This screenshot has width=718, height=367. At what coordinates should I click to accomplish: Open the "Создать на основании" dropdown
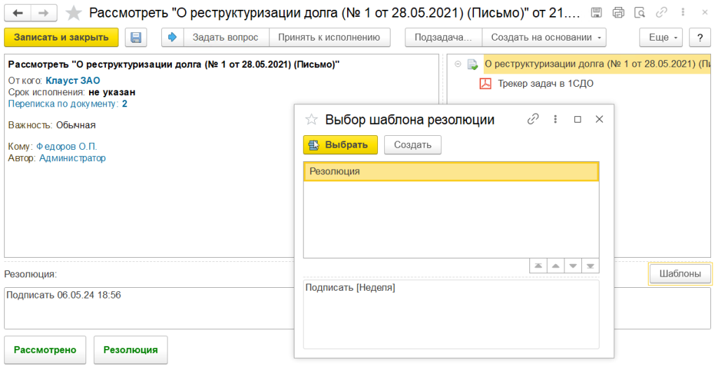coord(546,37)
